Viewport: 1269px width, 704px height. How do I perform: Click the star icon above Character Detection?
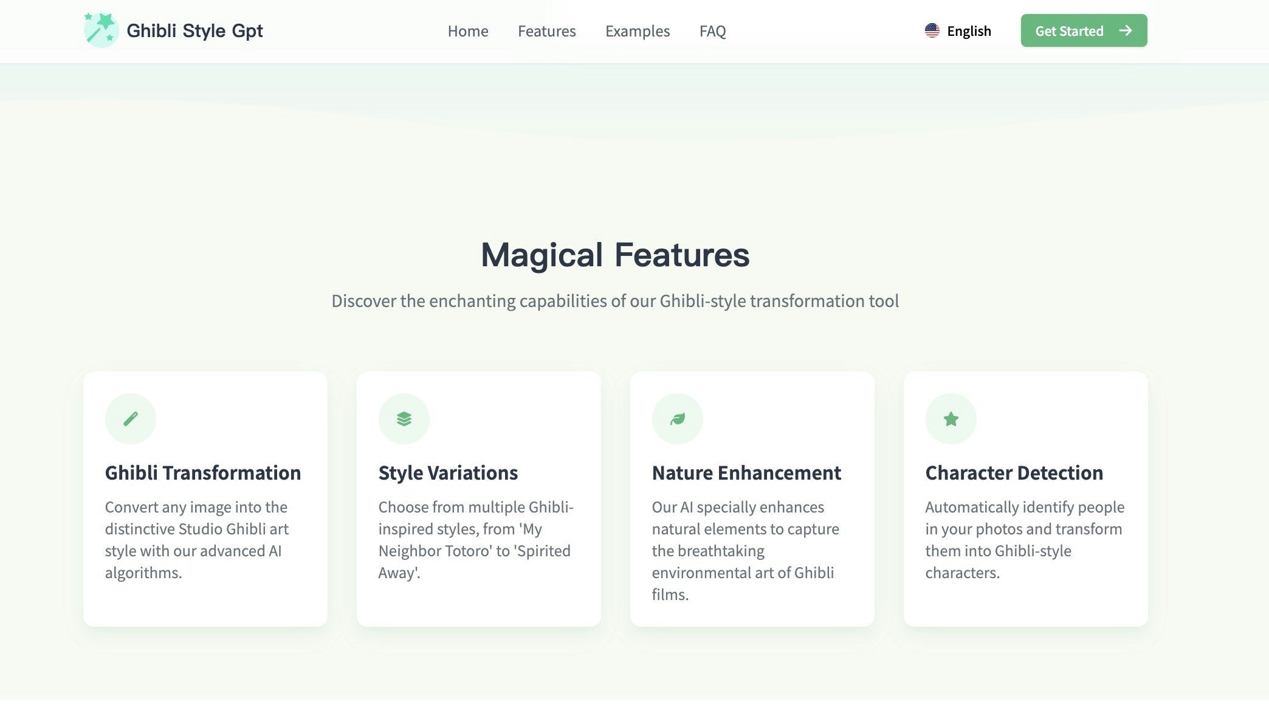click(951, 419)
